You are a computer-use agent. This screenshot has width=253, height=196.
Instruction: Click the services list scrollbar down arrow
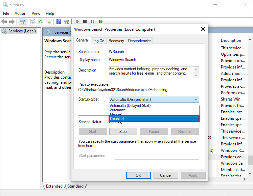[250, 174]
